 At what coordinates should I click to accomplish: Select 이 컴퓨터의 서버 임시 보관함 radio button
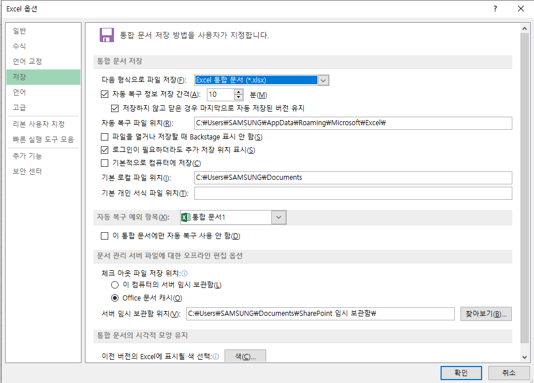click(115, 285)
